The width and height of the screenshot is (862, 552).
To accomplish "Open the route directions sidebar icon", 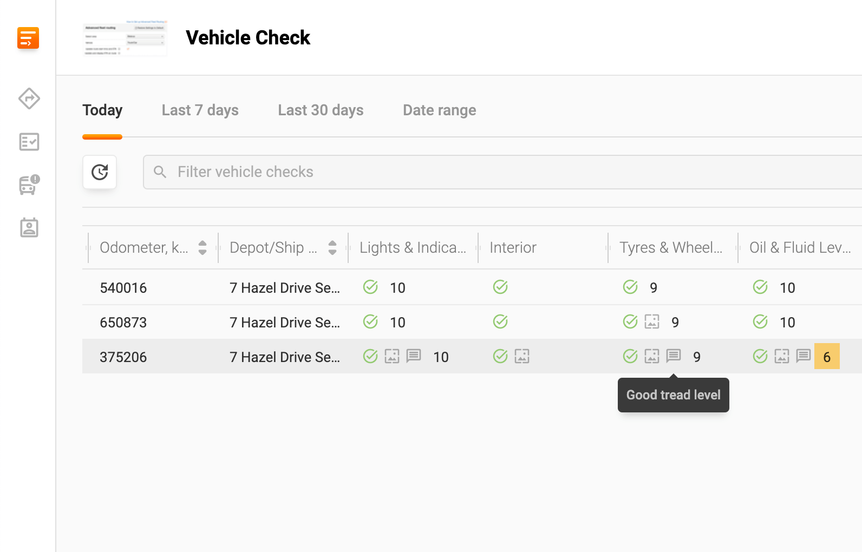I will [x=29, y=98].
